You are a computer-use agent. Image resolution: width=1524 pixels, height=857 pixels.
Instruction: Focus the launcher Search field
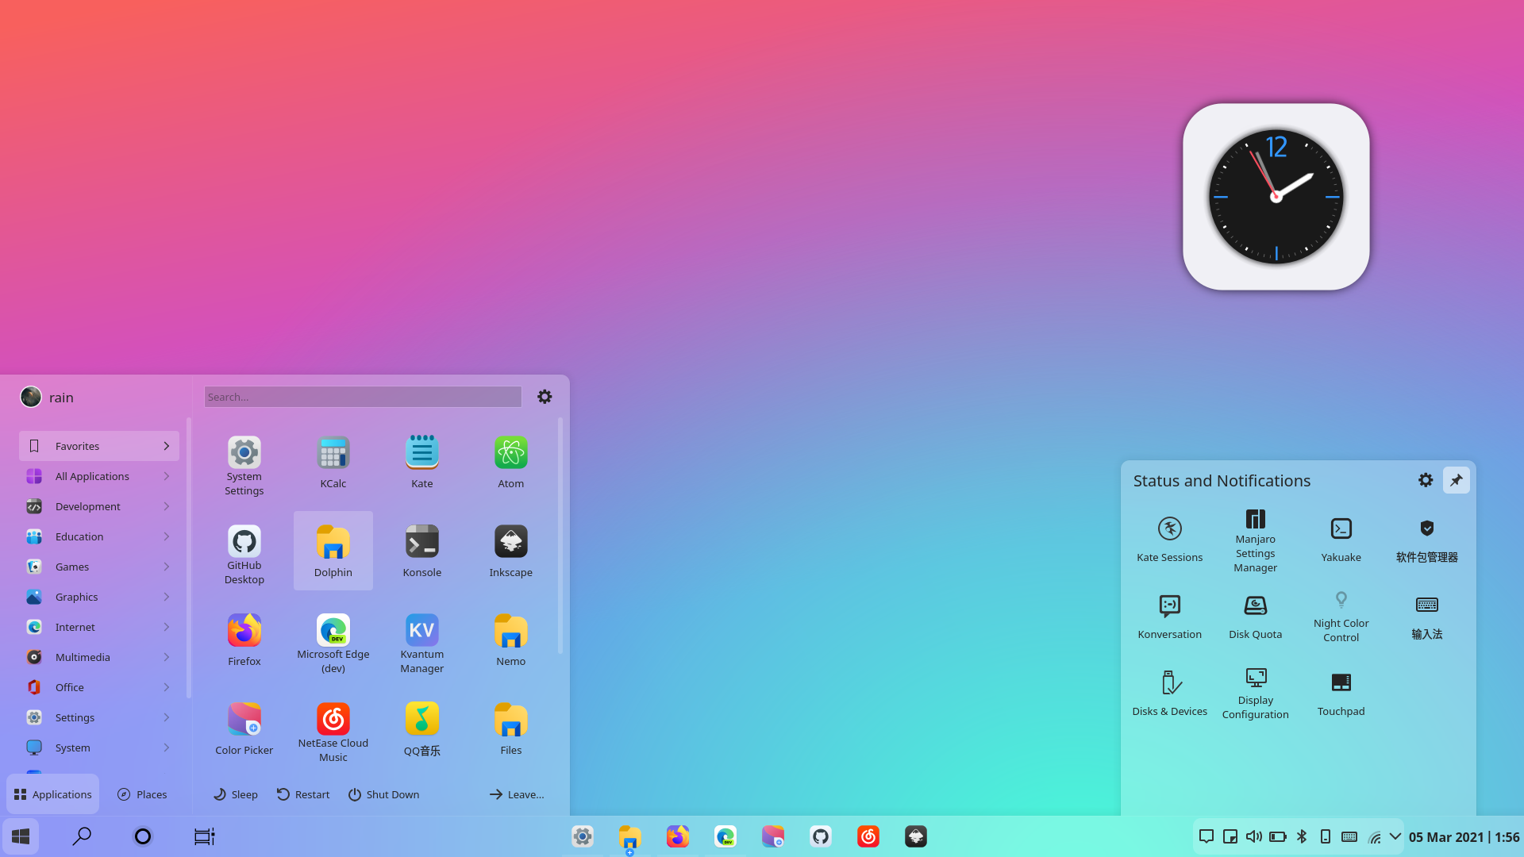[363, 397]
